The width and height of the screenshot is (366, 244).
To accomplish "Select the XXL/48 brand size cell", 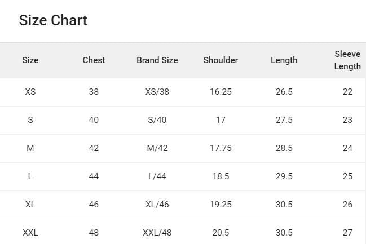I will click(x=157, y=233).
